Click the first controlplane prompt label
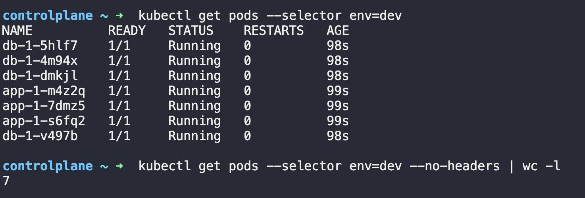The image size is (585, 198). [x=48, y=16]
